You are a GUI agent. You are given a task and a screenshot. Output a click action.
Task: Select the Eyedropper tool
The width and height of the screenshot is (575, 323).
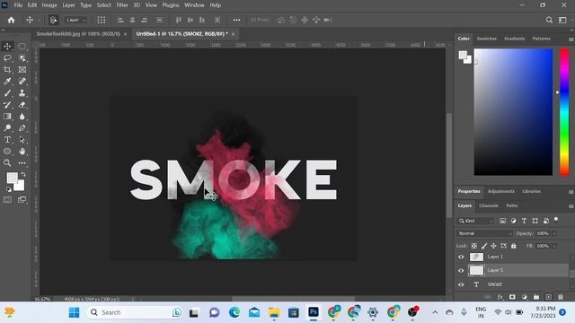pyautogui.click(x=7, y=82)
